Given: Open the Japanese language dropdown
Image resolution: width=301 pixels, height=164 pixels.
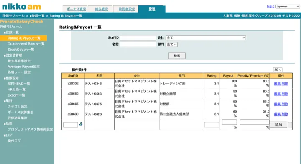Looking at the screenshot, I should 287,7.
